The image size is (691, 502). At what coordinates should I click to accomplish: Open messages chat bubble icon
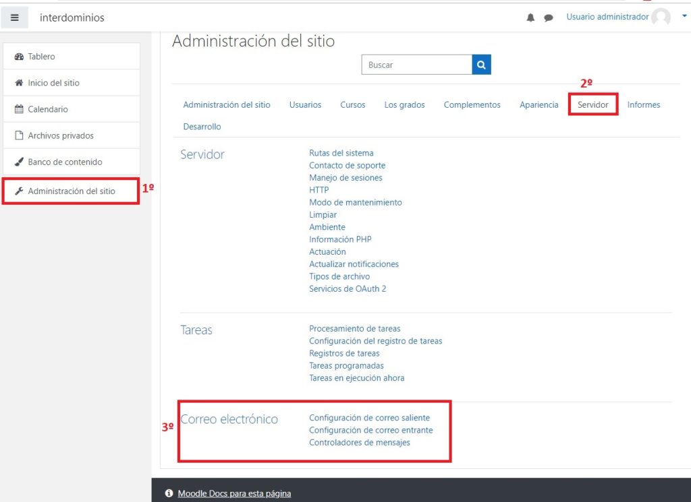[x=548, y=18]
